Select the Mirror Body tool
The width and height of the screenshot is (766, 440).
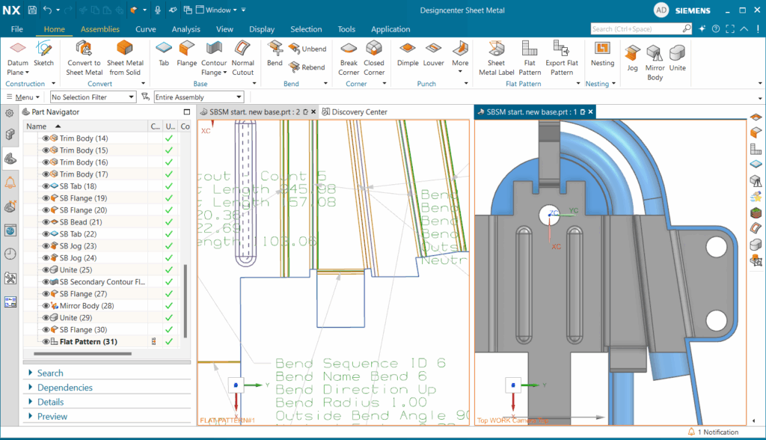[x=655, y=54]
